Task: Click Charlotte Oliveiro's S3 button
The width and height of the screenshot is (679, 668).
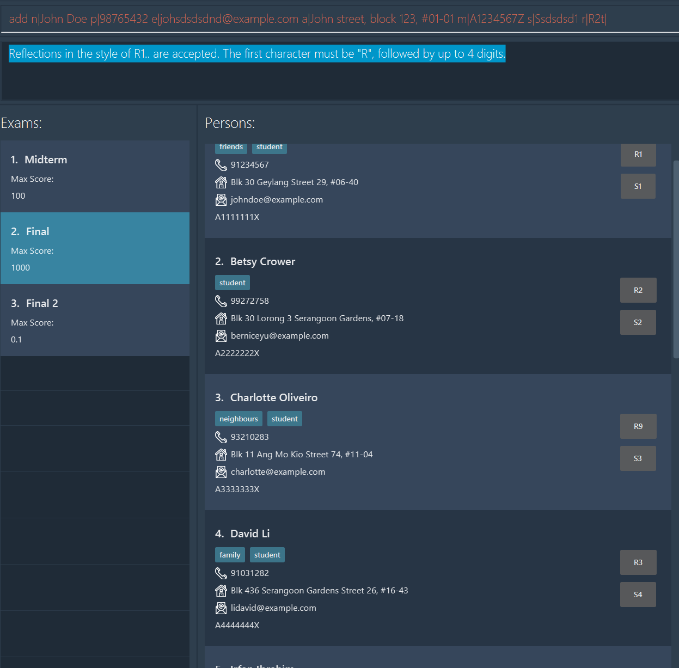Action: tap(638, 458)
